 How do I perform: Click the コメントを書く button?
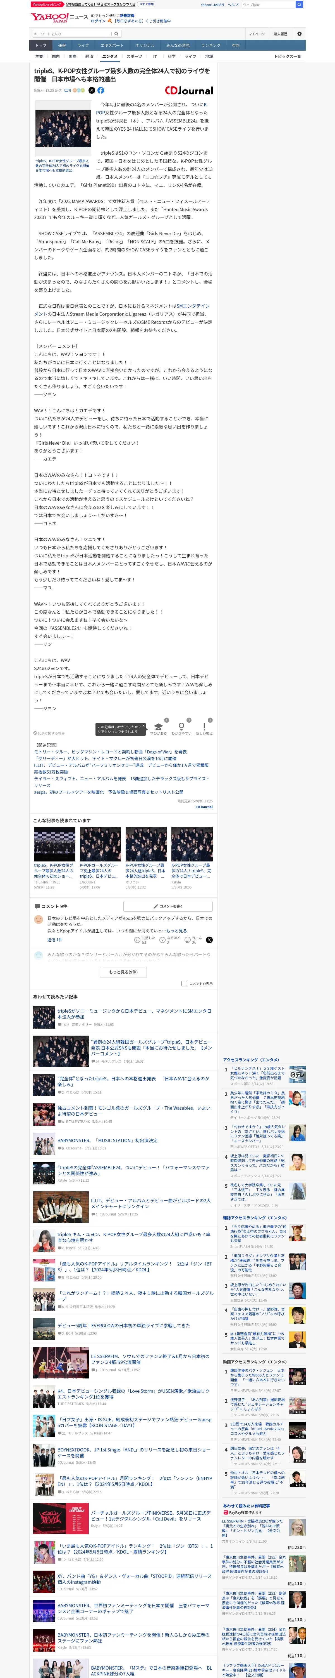[168, 906]
